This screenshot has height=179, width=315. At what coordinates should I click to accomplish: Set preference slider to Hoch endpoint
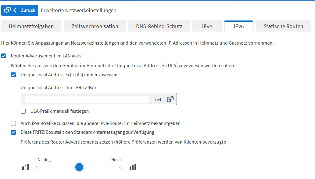coord(120,167)
